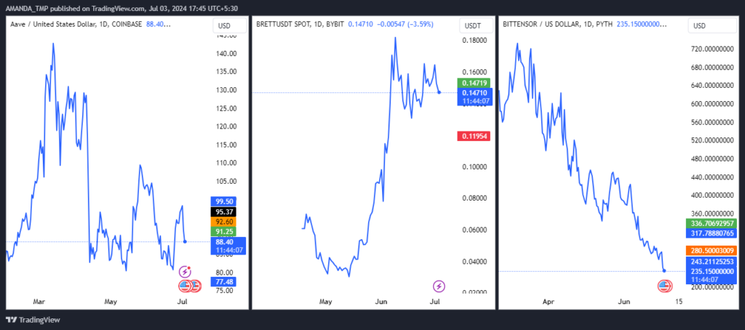The width and height of the screenshot is (745, 330).
Task: Click the 140.00 price axis label
Action: pyautogui.click(x=227, y=54)
